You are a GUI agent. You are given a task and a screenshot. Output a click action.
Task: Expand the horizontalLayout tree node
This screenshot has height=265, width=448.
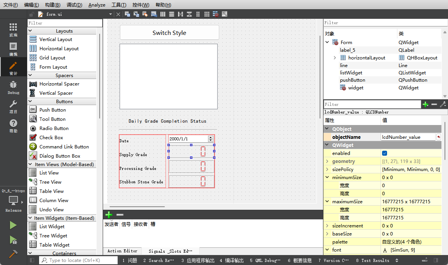click(335, 58)
